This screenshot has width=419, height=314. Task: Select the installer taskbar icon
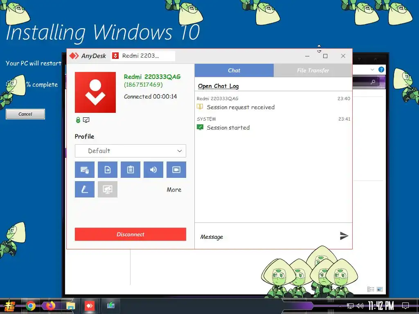[110, 305]
